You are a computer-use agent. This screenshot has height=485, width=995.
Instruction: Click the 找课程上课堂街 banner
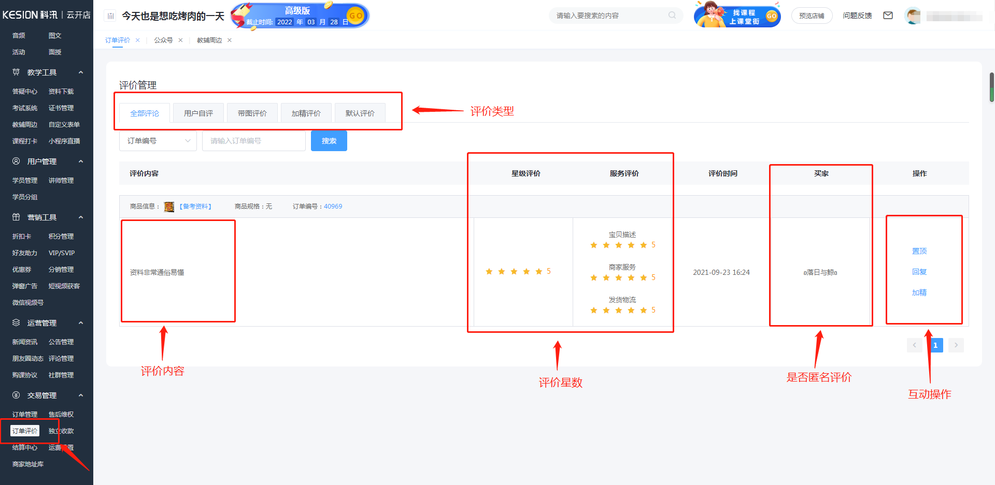pyautogui.click(x=737, y=16)
